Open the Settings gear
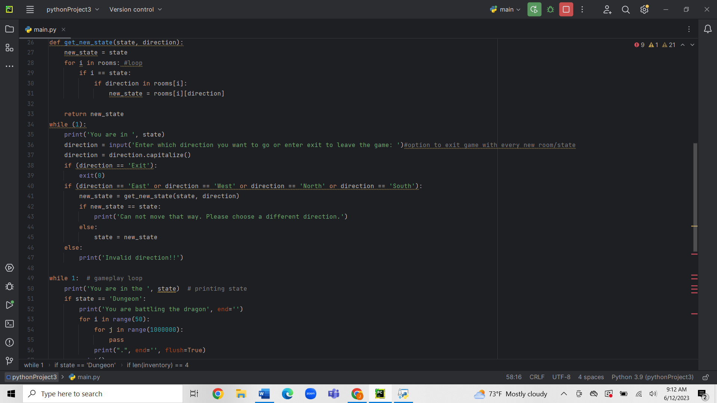717x403 pixels. [644, 9]
